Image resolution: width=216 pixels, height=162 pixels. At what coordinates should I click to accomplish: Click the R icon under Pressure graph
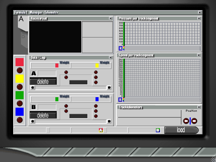[x=120, y=48]
